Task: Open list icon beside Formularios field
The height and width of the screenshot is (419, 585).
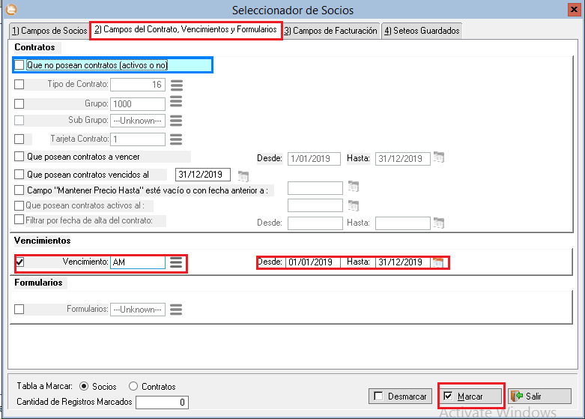Action: (x=177, y=309)
